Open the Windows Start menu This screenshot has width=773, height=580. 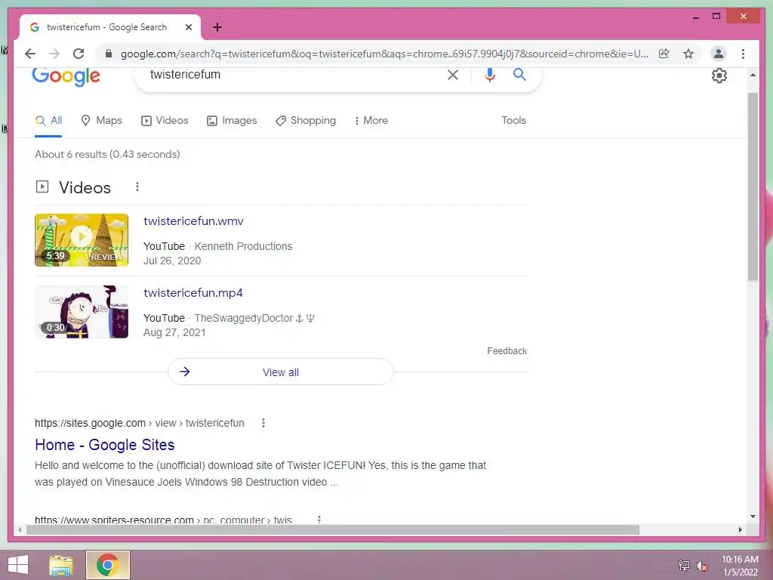(18, 565)
